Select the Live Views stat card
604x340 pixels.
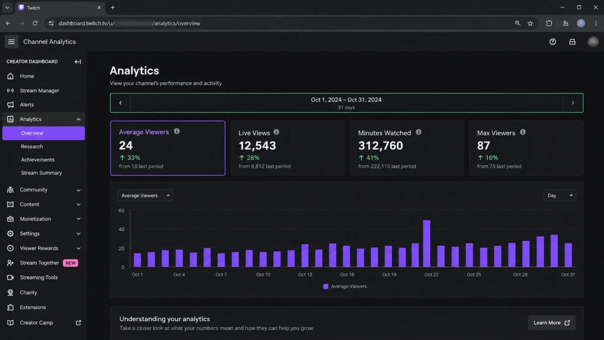pyautogui.click(x=287, y=148)
